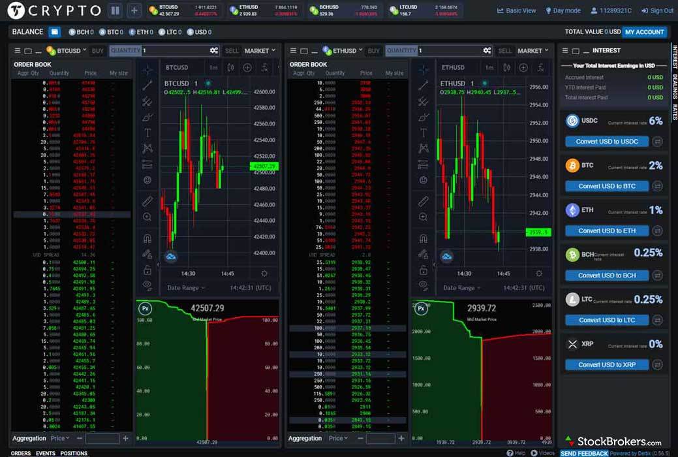Toggle Day mode theme
The width and height of the screenshot is (678, 457).
(x=562, y=10)
